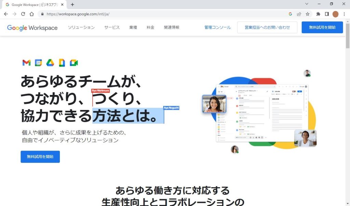The height and width of the screenshot is (206, 350).
Task: Click the man avatar above the illustration
Action: click(307, 73)
